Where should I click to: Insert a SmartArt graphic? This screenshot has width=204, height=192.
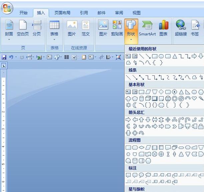pyautogui.click(x=147, y=28)
